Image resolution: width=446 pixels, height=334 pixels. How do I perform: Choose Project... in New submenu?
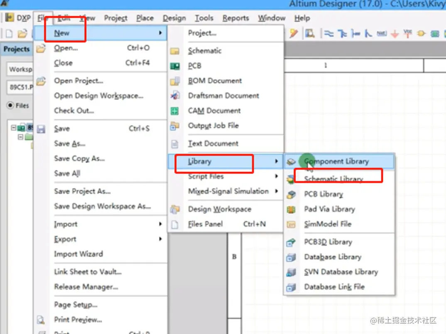tap(226, 33)
